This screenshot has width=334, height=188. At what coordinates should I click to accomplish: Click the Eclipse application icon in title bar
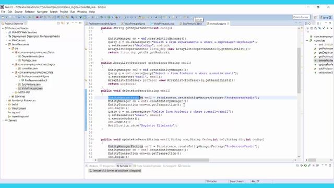pyautogui.click(x=2, y=7)
